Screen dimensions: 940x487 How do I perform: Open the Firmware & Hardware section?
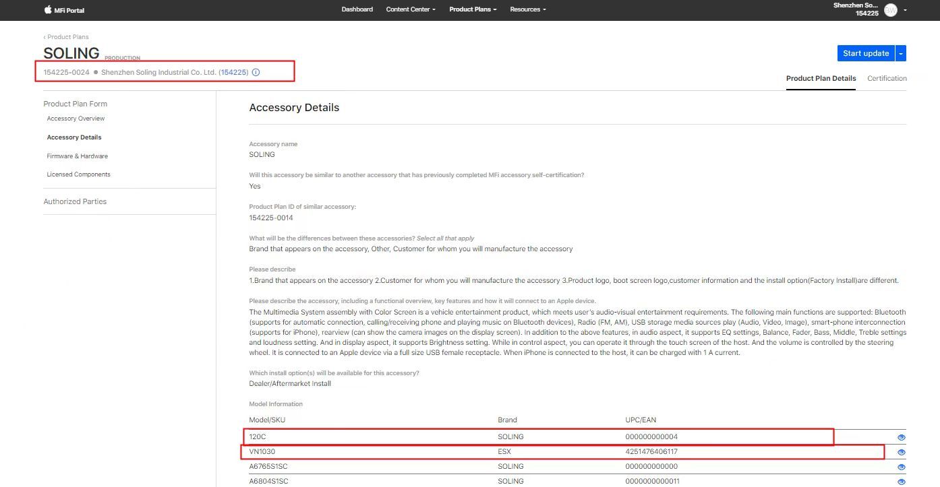[x=77, y=156]
